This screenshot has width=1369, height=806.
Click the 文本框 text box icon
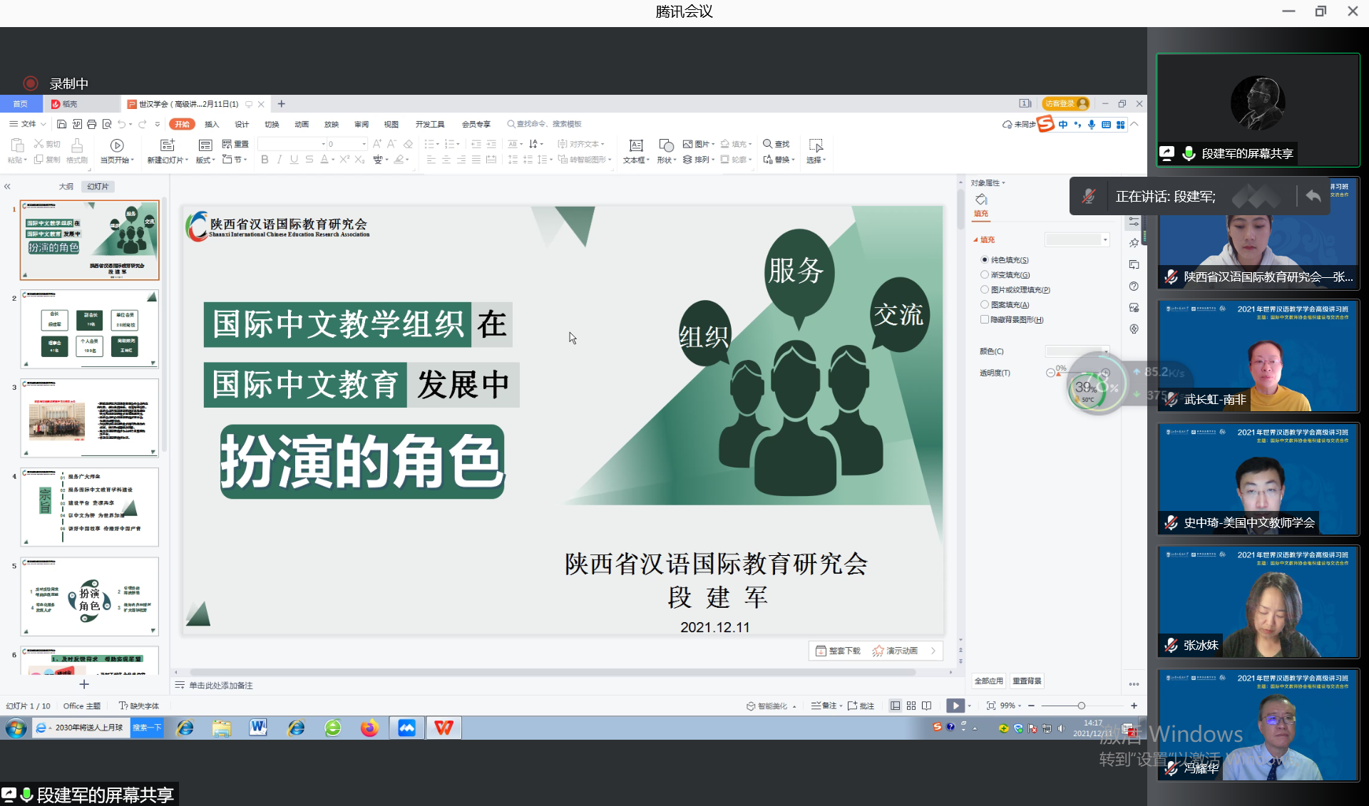tap(635, 145)
